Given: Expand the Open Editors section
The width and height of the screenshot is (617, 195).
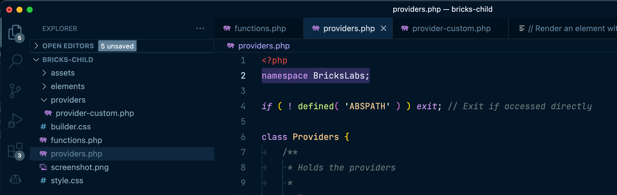Looking at the screenshot, I should click(x=36, y=46).
